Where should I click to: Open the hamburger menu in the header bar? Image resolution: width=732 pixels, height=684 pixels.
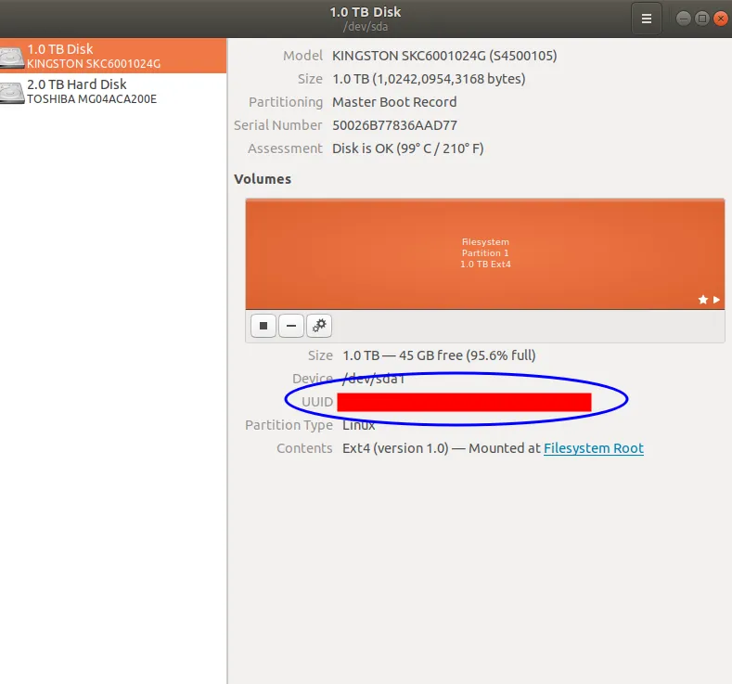pos(647,18)
